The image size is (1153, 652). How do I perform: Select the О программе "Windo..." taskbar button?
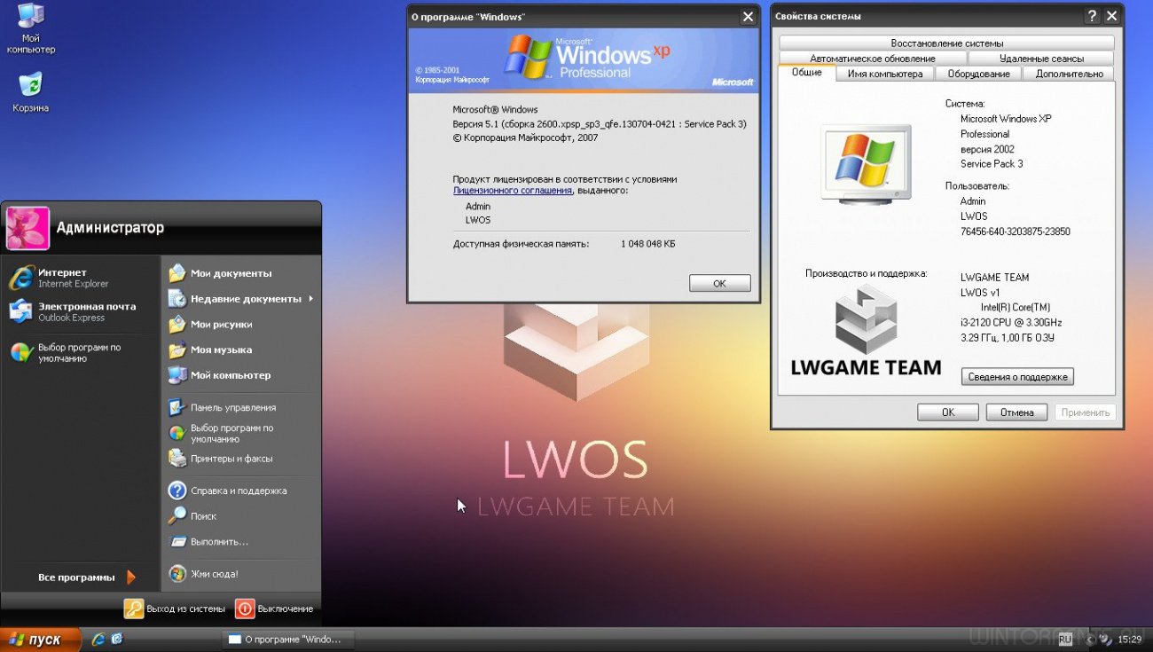(x=286, y=640)
